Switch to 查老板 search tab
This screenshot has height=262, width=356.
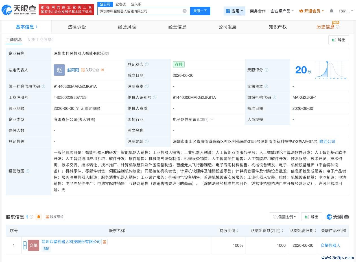(121, 4)
